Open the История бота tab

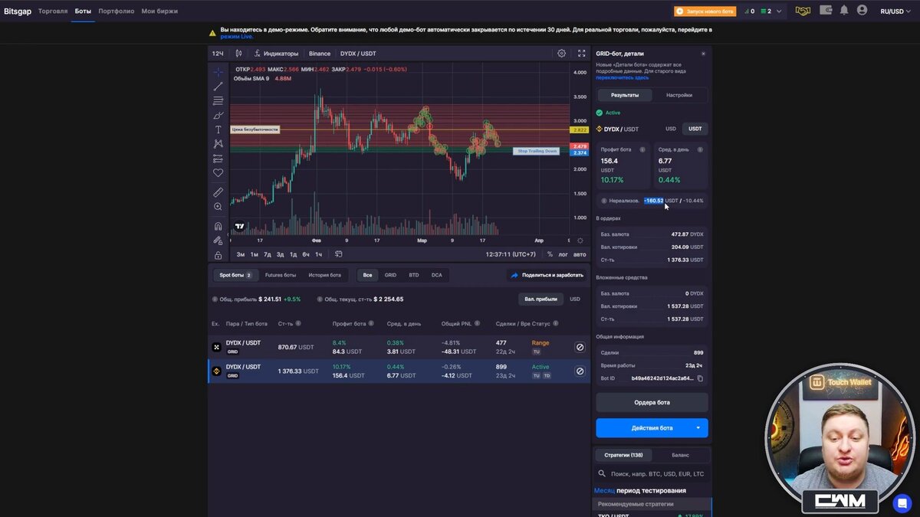click(x=325, y=275)
